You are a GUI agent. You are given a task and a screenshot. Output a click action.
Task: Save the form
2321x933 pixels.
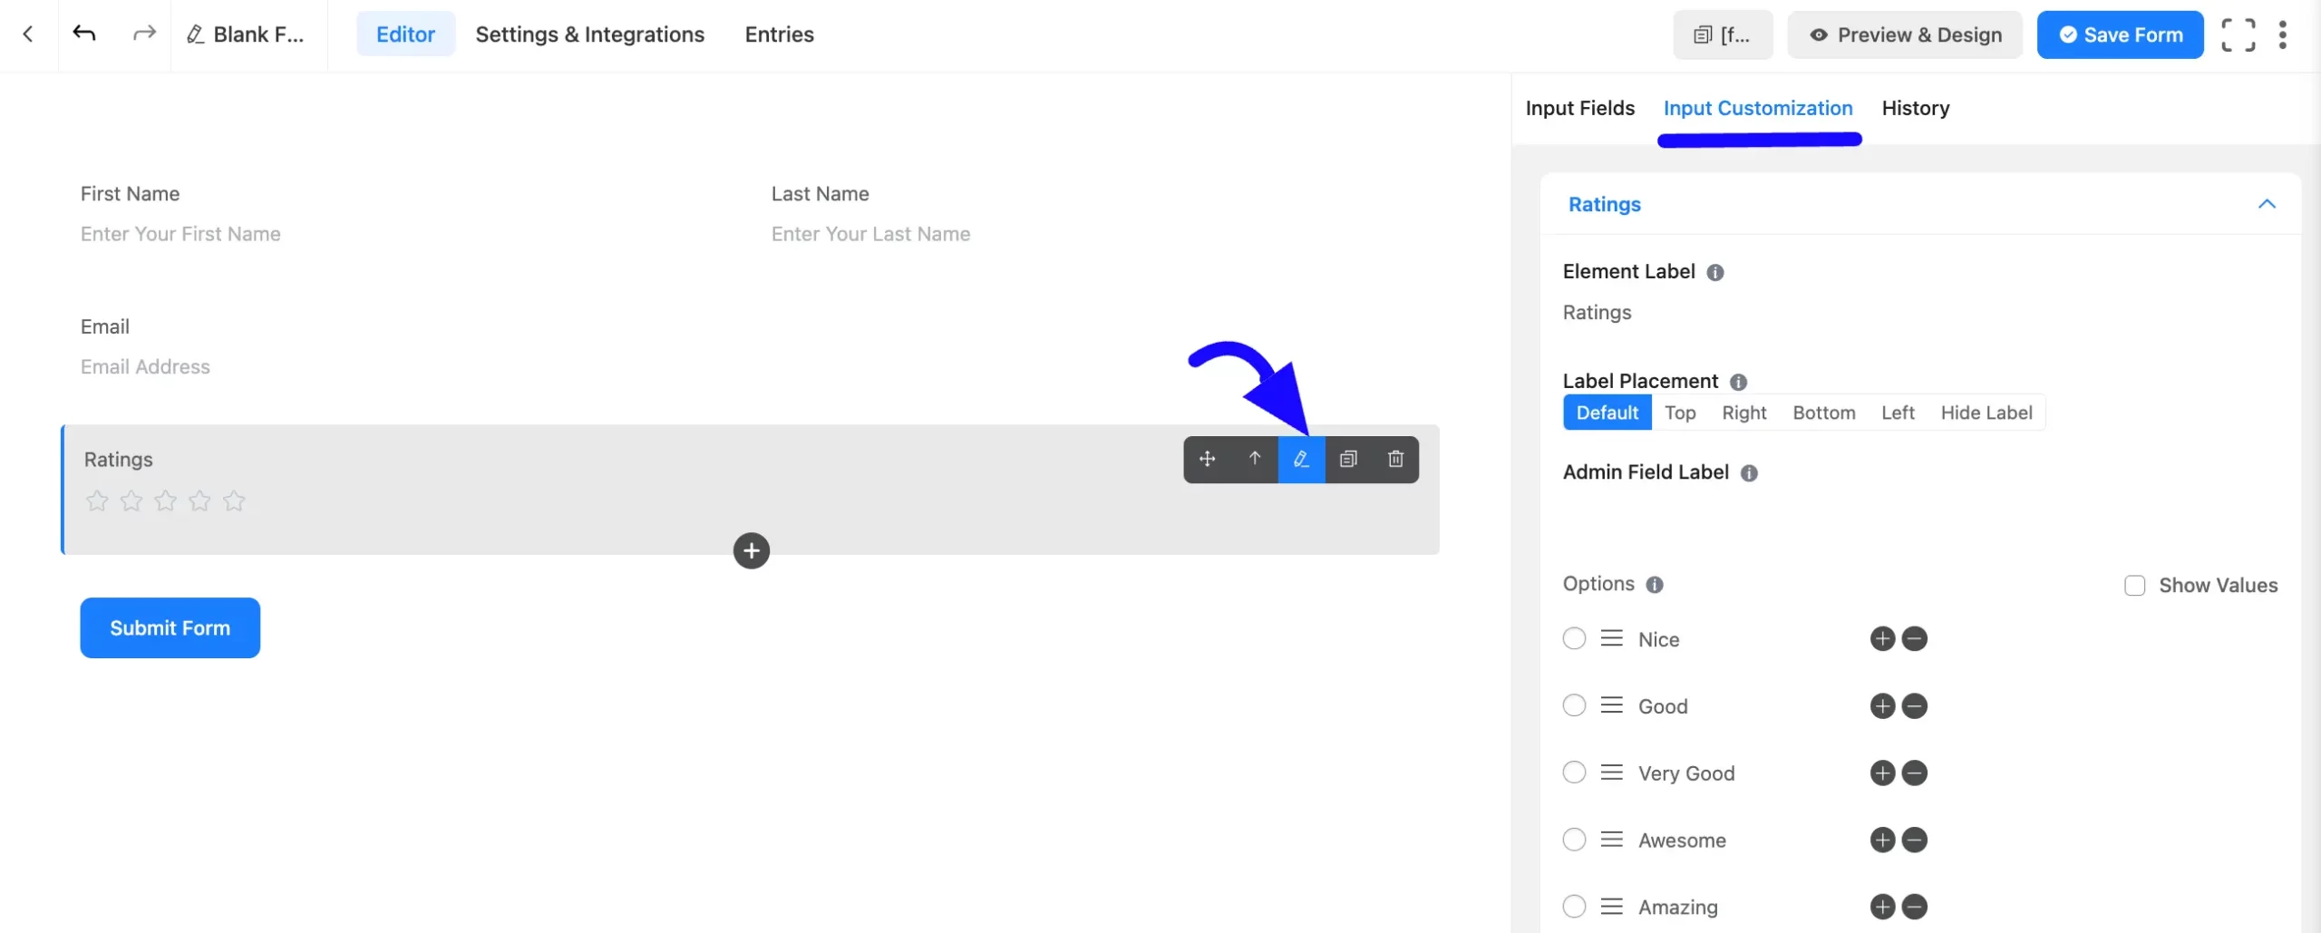(2120, 34)
